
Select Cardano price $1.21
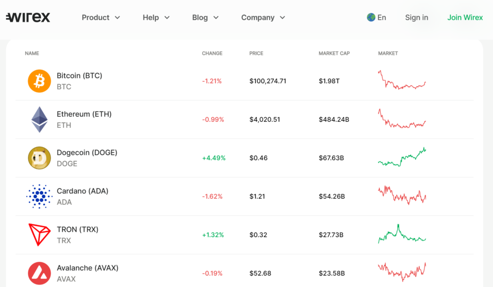[257, 196]
